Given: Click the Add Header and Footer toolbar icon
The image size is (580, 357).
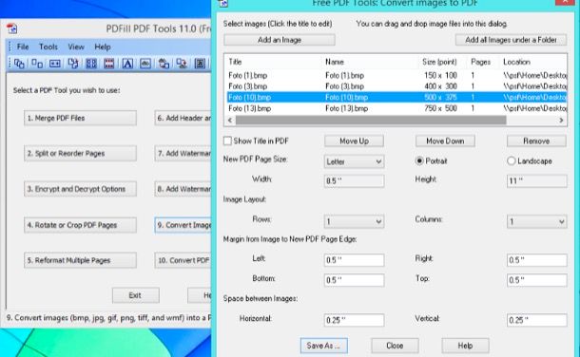Looking at the screenshot, I should click(108, 64).
